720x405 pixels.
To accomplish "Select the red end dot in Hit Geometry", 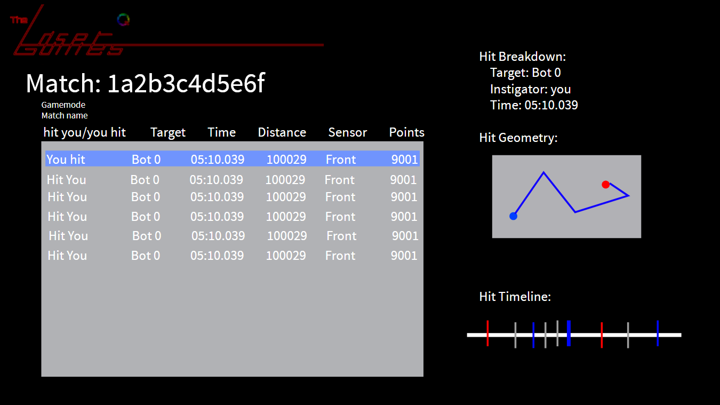I will tap(605, 184).
